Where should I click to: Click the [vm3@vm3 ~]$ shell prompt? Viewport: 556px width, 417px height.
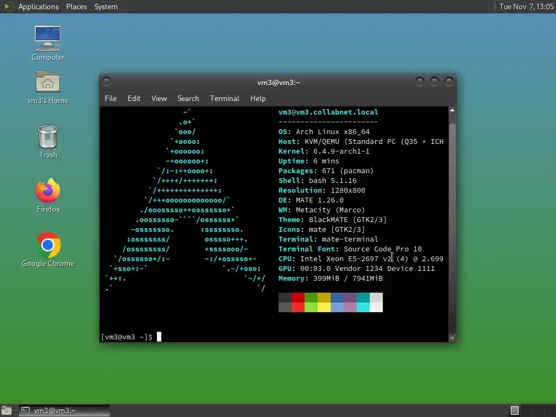click(x=127, y=337)
